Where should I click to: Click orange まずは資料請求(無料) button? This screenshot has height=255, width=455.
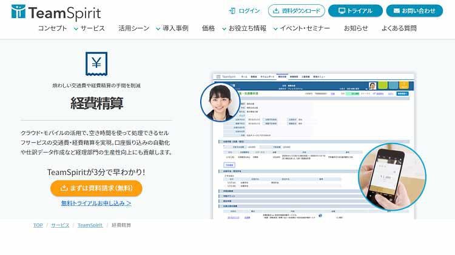(96, 188)
